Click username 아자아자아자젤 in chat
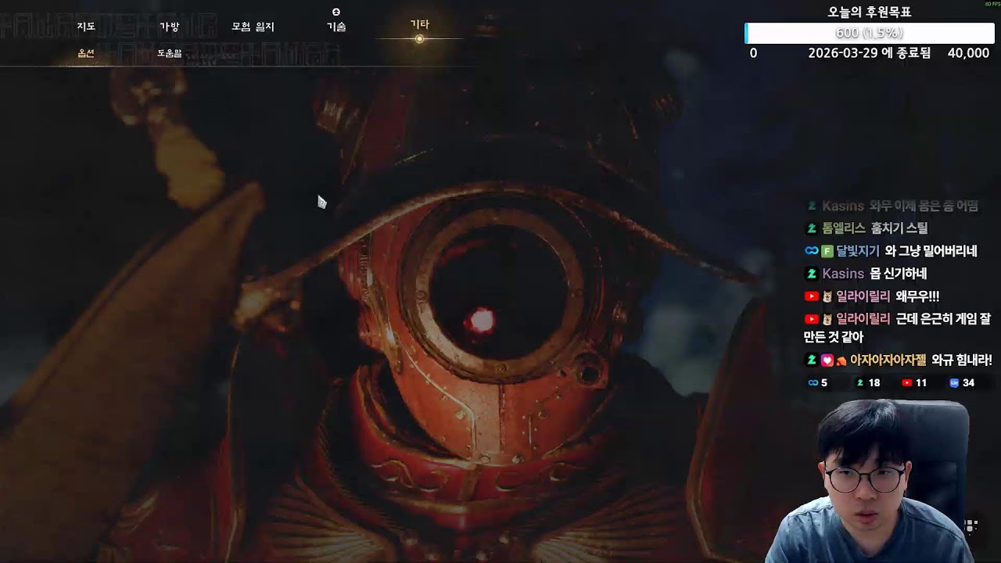The width and height of the screenshot is (1001, 563). pyautogui.click(x=888, y=360)
